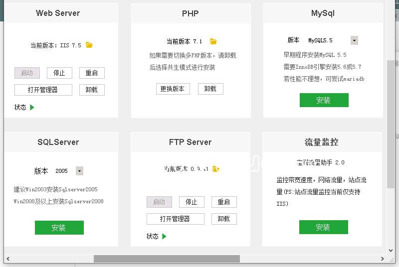399x267 pixels.
Task: Open Web Server manager via 打开管理器
Action: tap(43, 90)
